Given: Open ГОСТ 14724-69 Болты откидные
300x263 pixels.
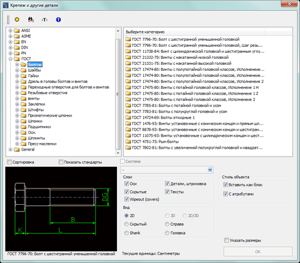Looking at the screenshot, I should click(160, 118).
